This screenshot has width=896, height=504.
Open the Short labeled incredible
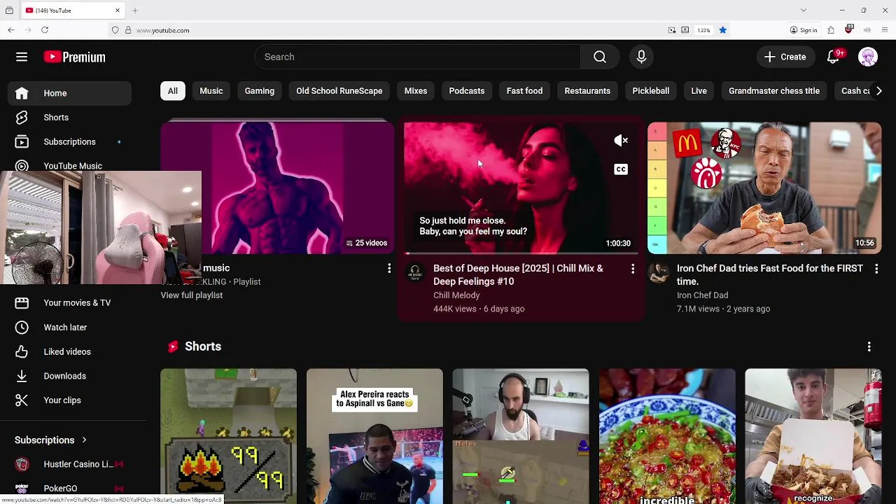click(667, 436)
